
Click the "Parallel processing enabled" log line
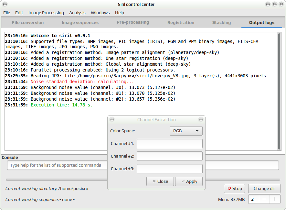(x=90, y=70)
